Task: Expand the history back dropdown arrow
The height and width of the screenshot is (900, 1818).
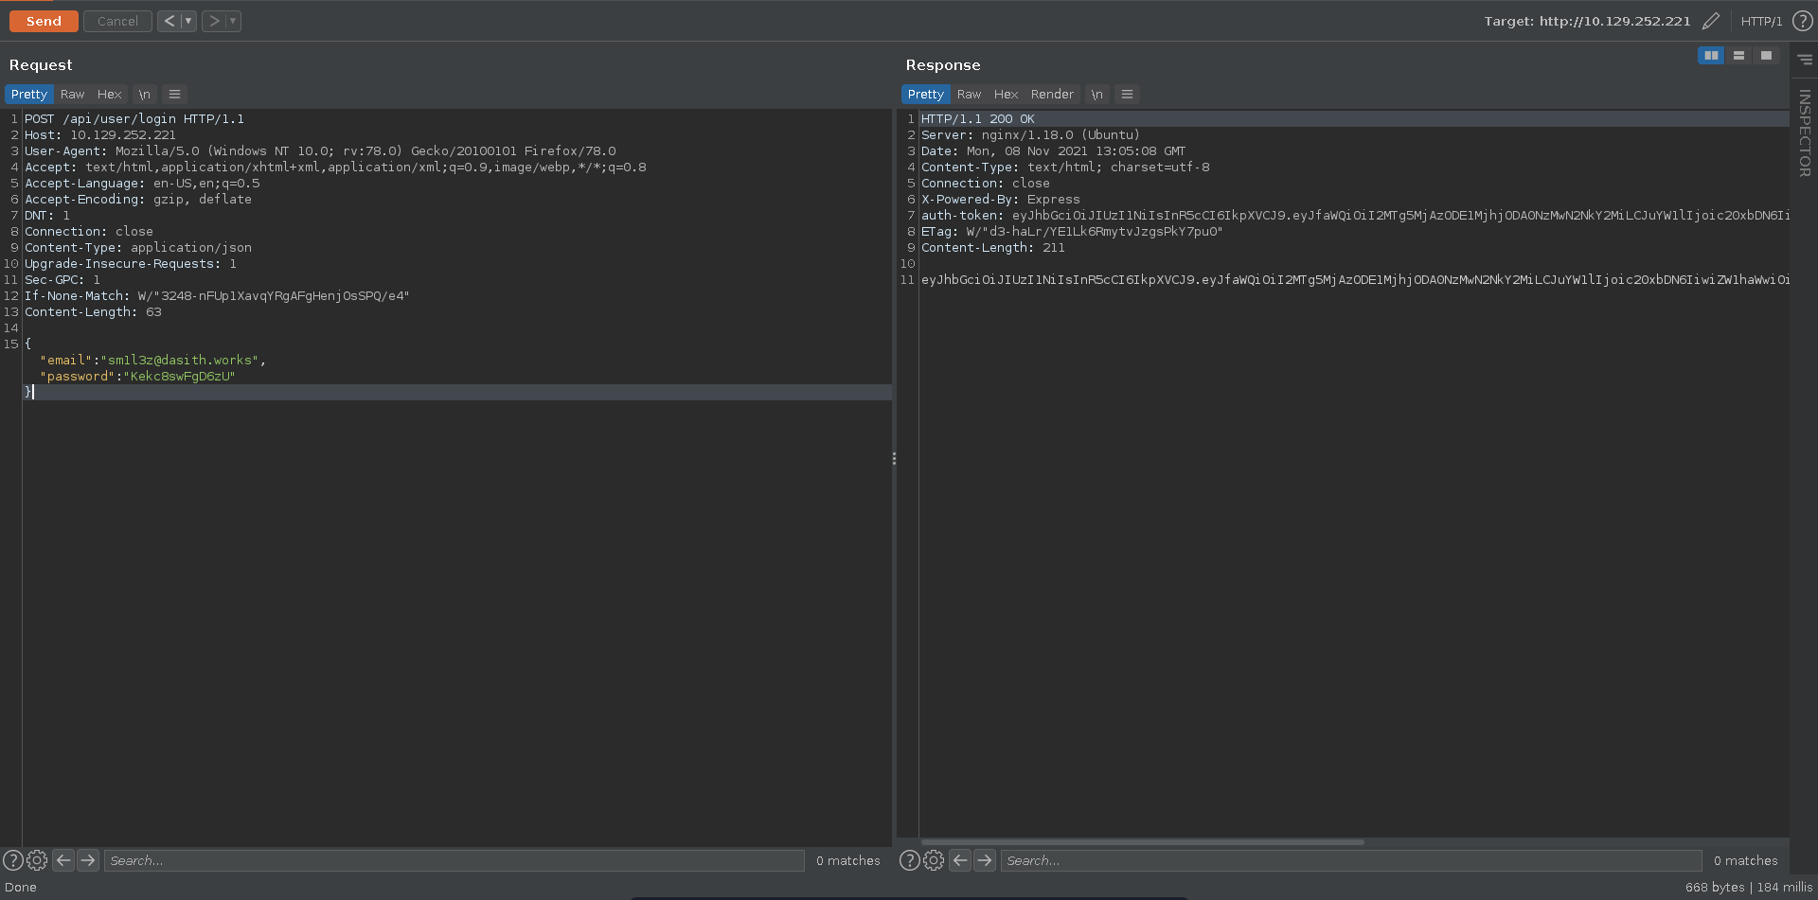Action: click(188, 21)
